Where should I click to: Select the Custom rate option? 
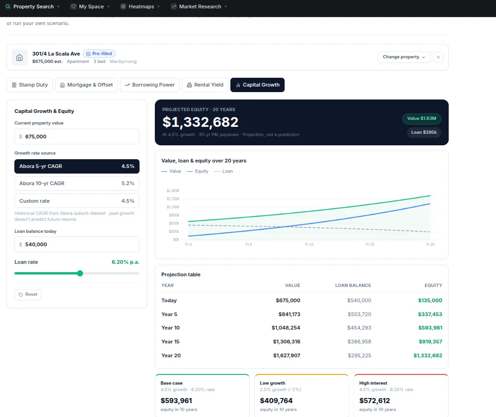coord(77,201)
